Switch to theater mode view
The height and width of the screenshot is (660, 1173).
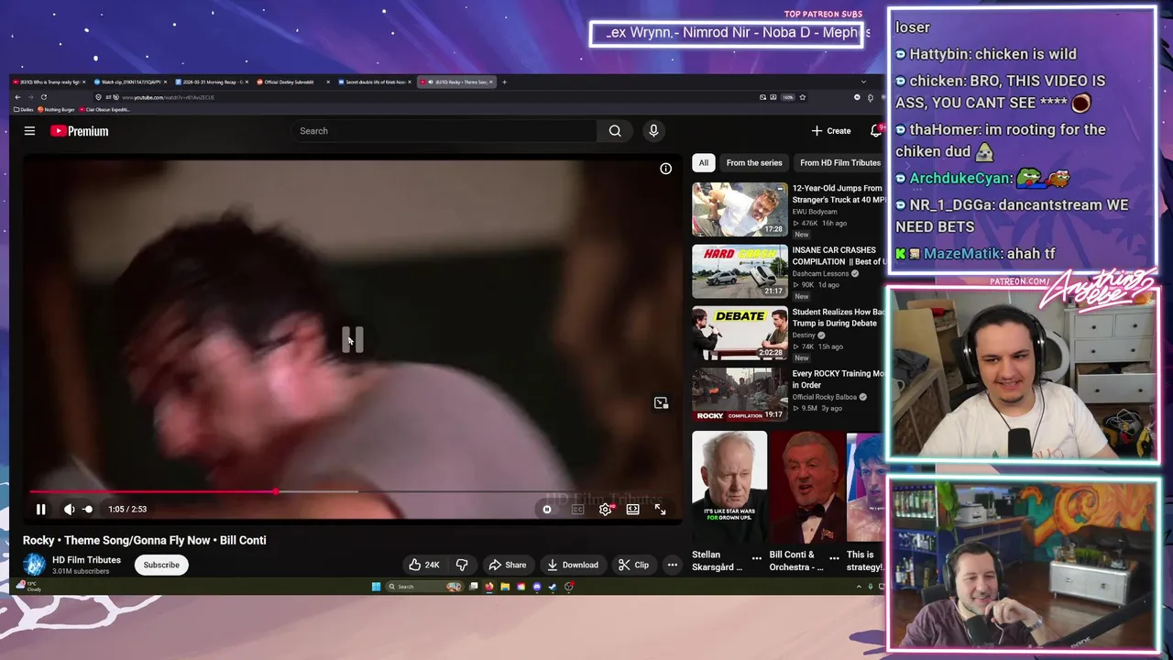tap(632, 510)
